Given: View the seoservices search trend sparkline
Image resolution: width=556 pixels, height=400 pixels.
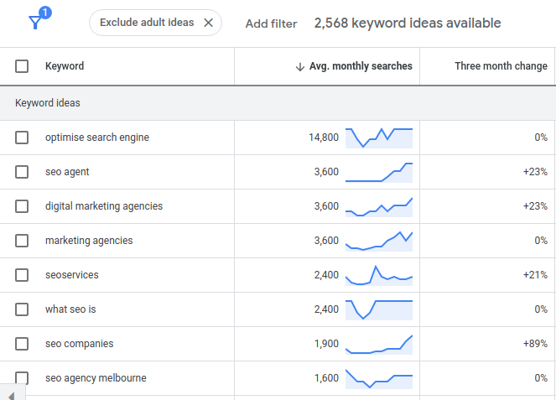Looking at the screenshot, I should pyautogui.click(x=379, y=275).
